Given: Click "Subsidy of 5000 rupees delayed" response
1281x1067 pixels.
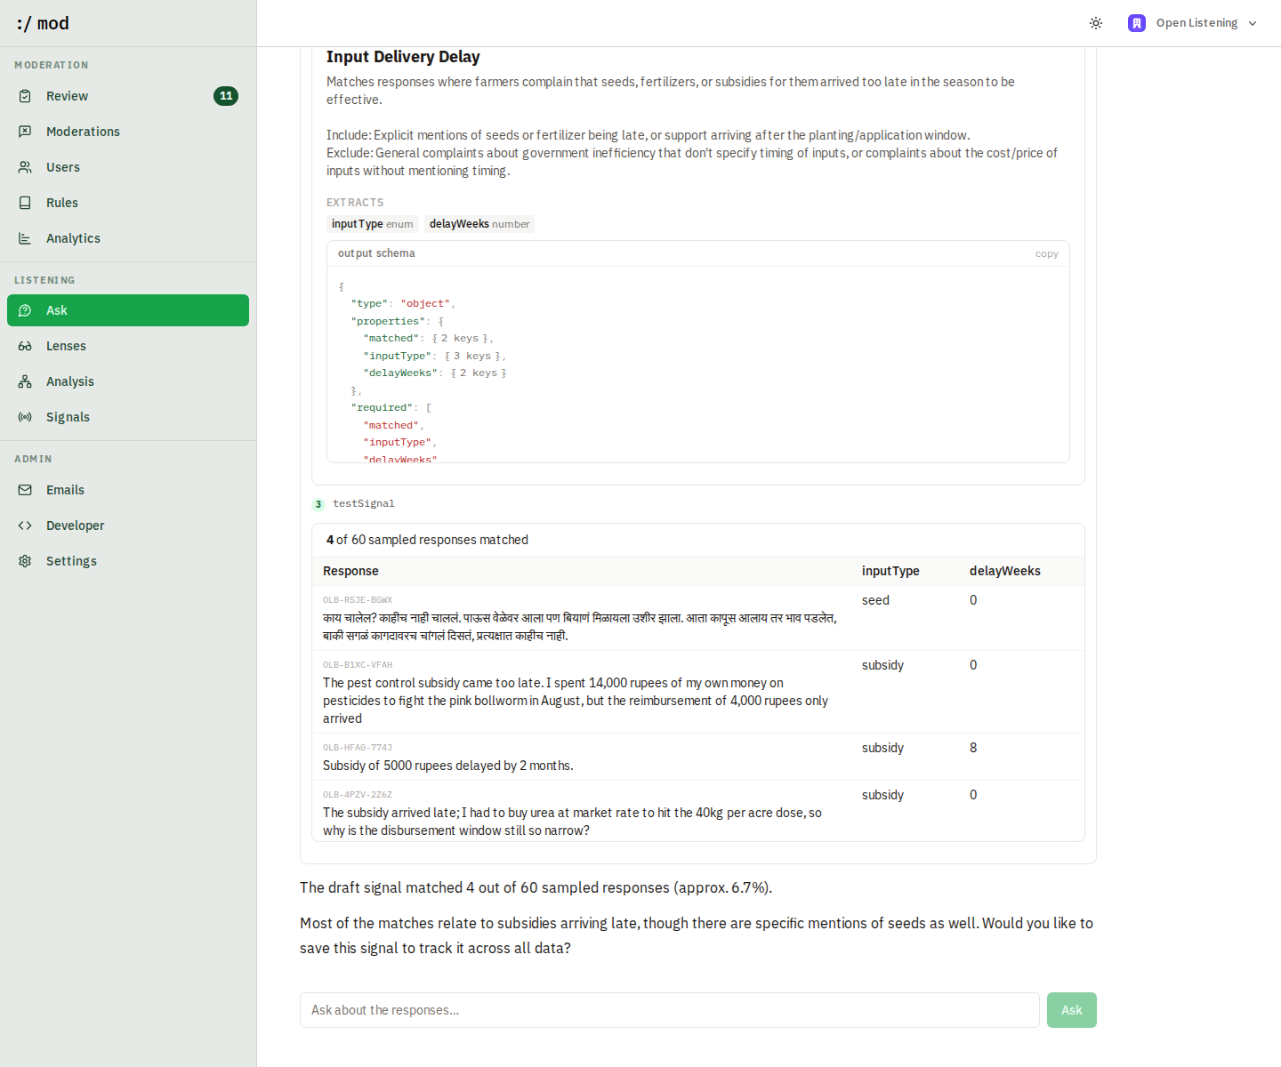Looking at the screenshot, I should (x=448, y=766).
